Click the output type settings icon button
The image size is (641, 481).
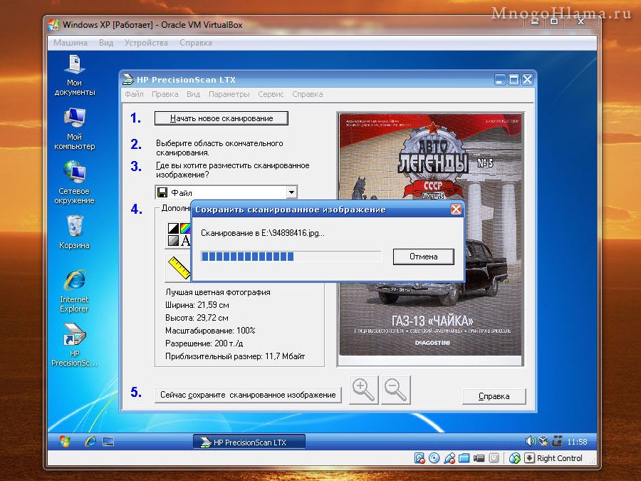coord(179,234)
